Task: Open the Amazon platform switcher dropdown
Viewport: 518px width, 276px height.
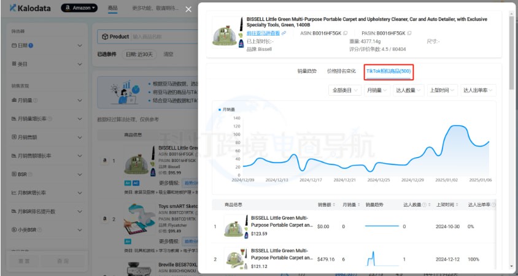Action: [79, 7]
